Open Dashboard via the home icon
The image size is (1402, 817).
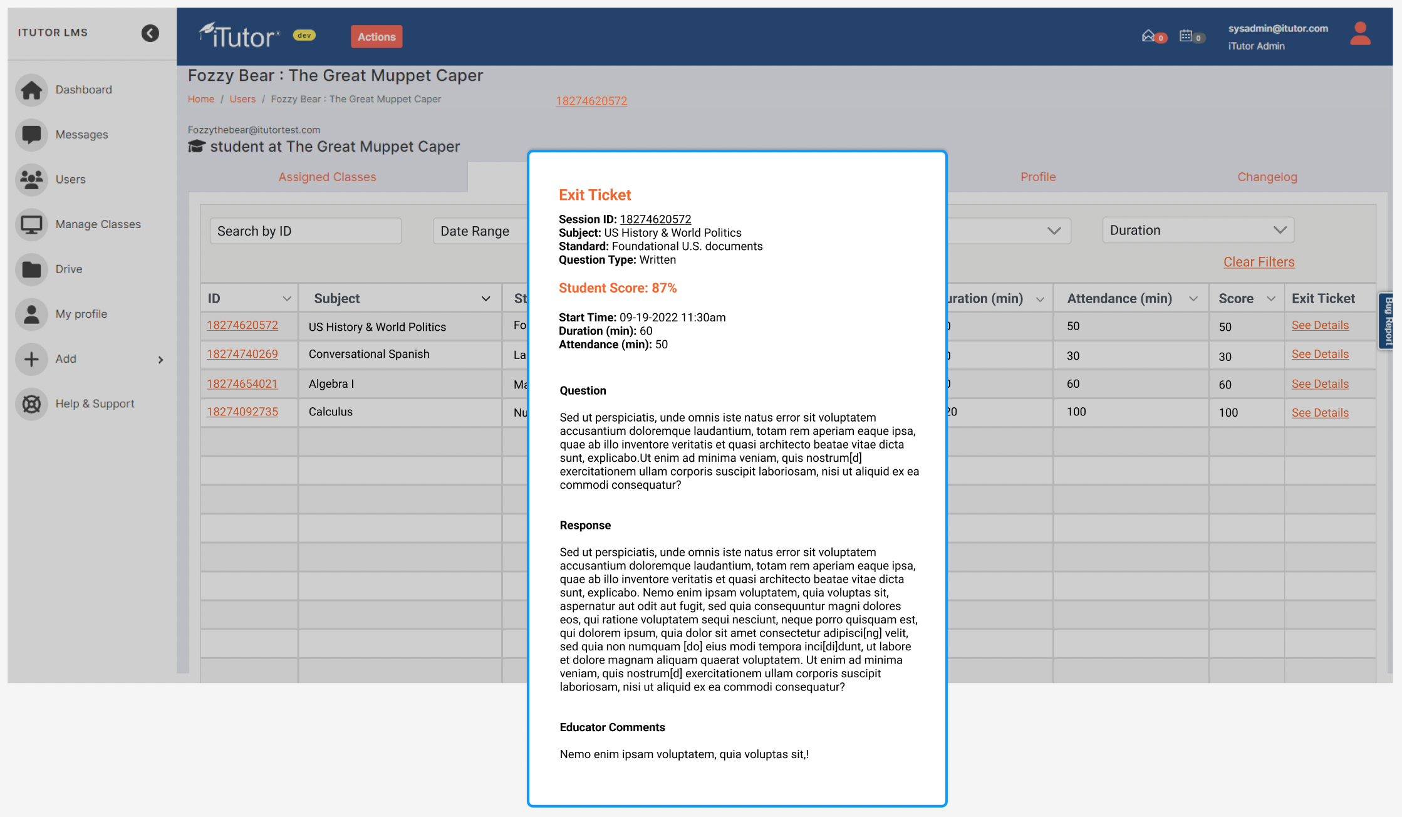pos(31,90)
